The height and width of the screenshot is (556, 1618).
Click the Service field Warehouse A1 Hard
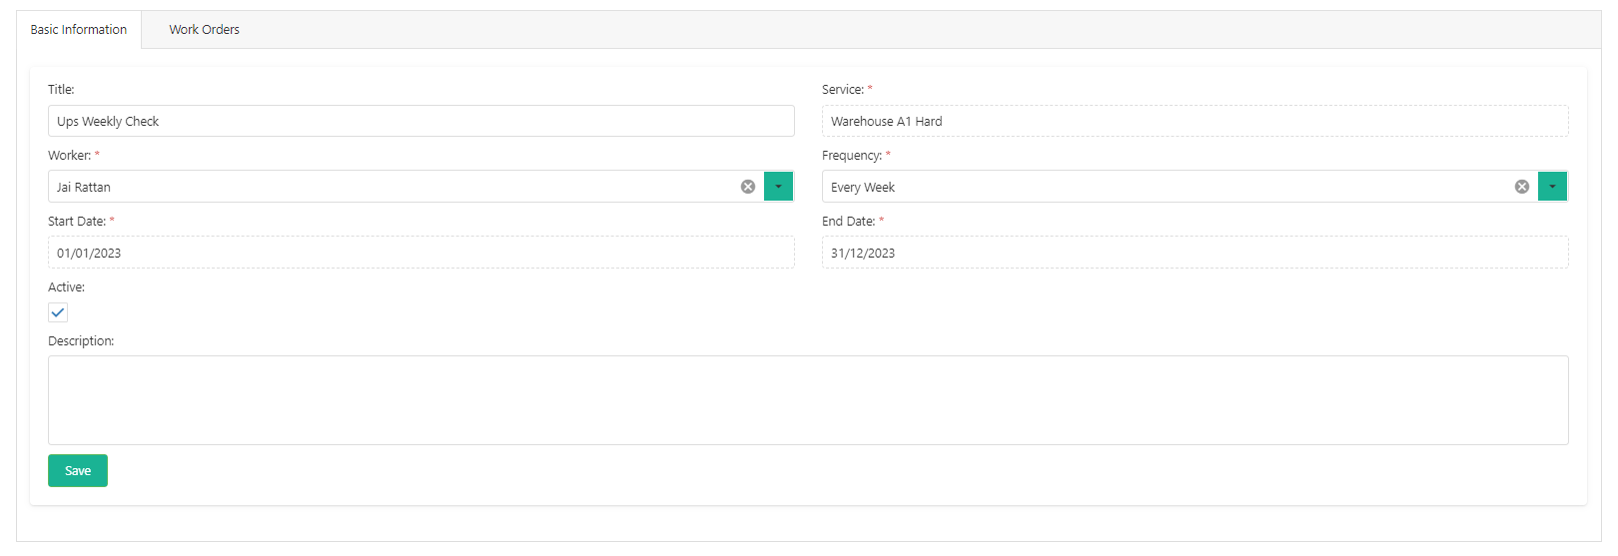pos(1196,121)
